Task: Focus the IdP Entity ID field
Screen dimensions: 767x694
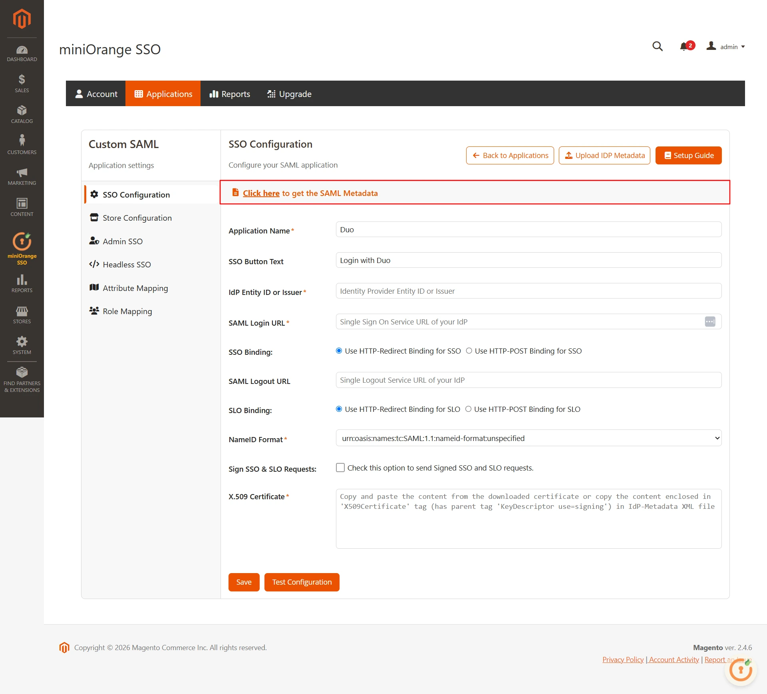Action: pos(529,291)
